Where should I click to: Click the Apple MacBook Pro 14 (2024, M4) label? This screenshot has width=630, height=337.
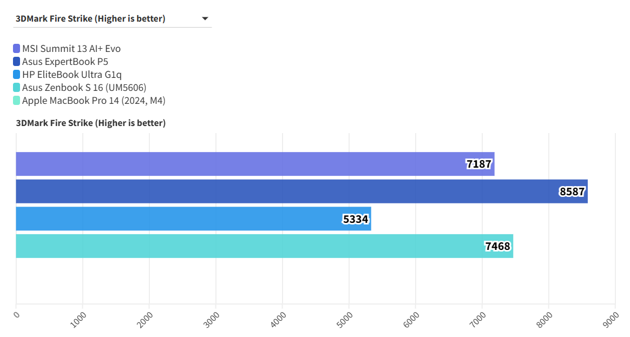pyautogui.click(x=93, y=101)
